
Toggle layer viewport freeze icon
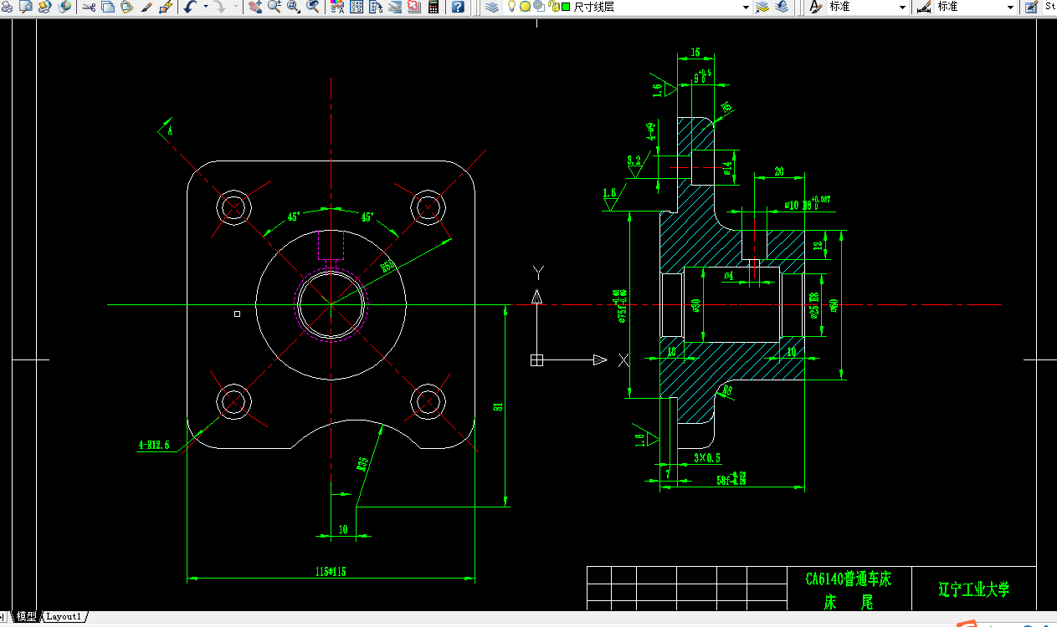coord(538,6)
